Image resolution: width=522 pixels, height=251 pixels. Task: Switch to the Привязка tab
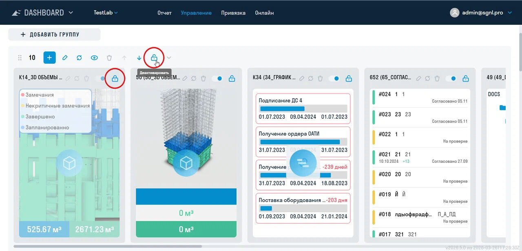(x=233, y=13)
